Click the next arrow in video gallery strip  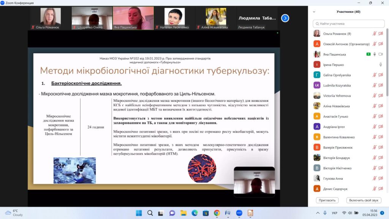pos(285,18)
